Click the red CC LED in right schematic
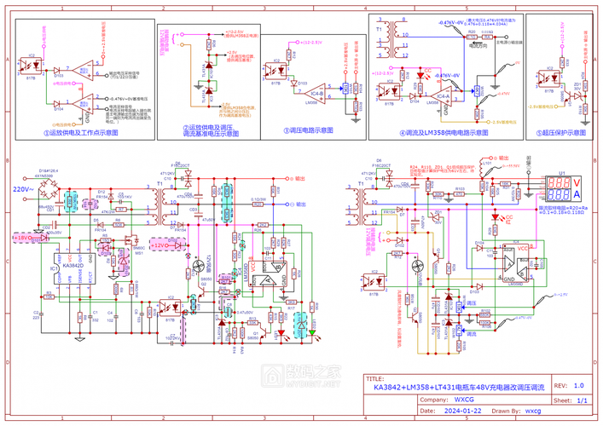 496,220
